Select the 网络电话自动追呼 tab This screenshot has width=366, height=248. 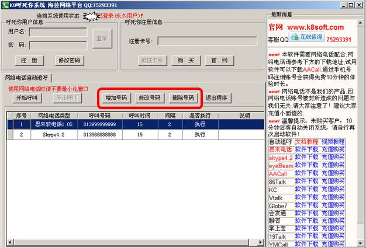[x=26, y=78]
